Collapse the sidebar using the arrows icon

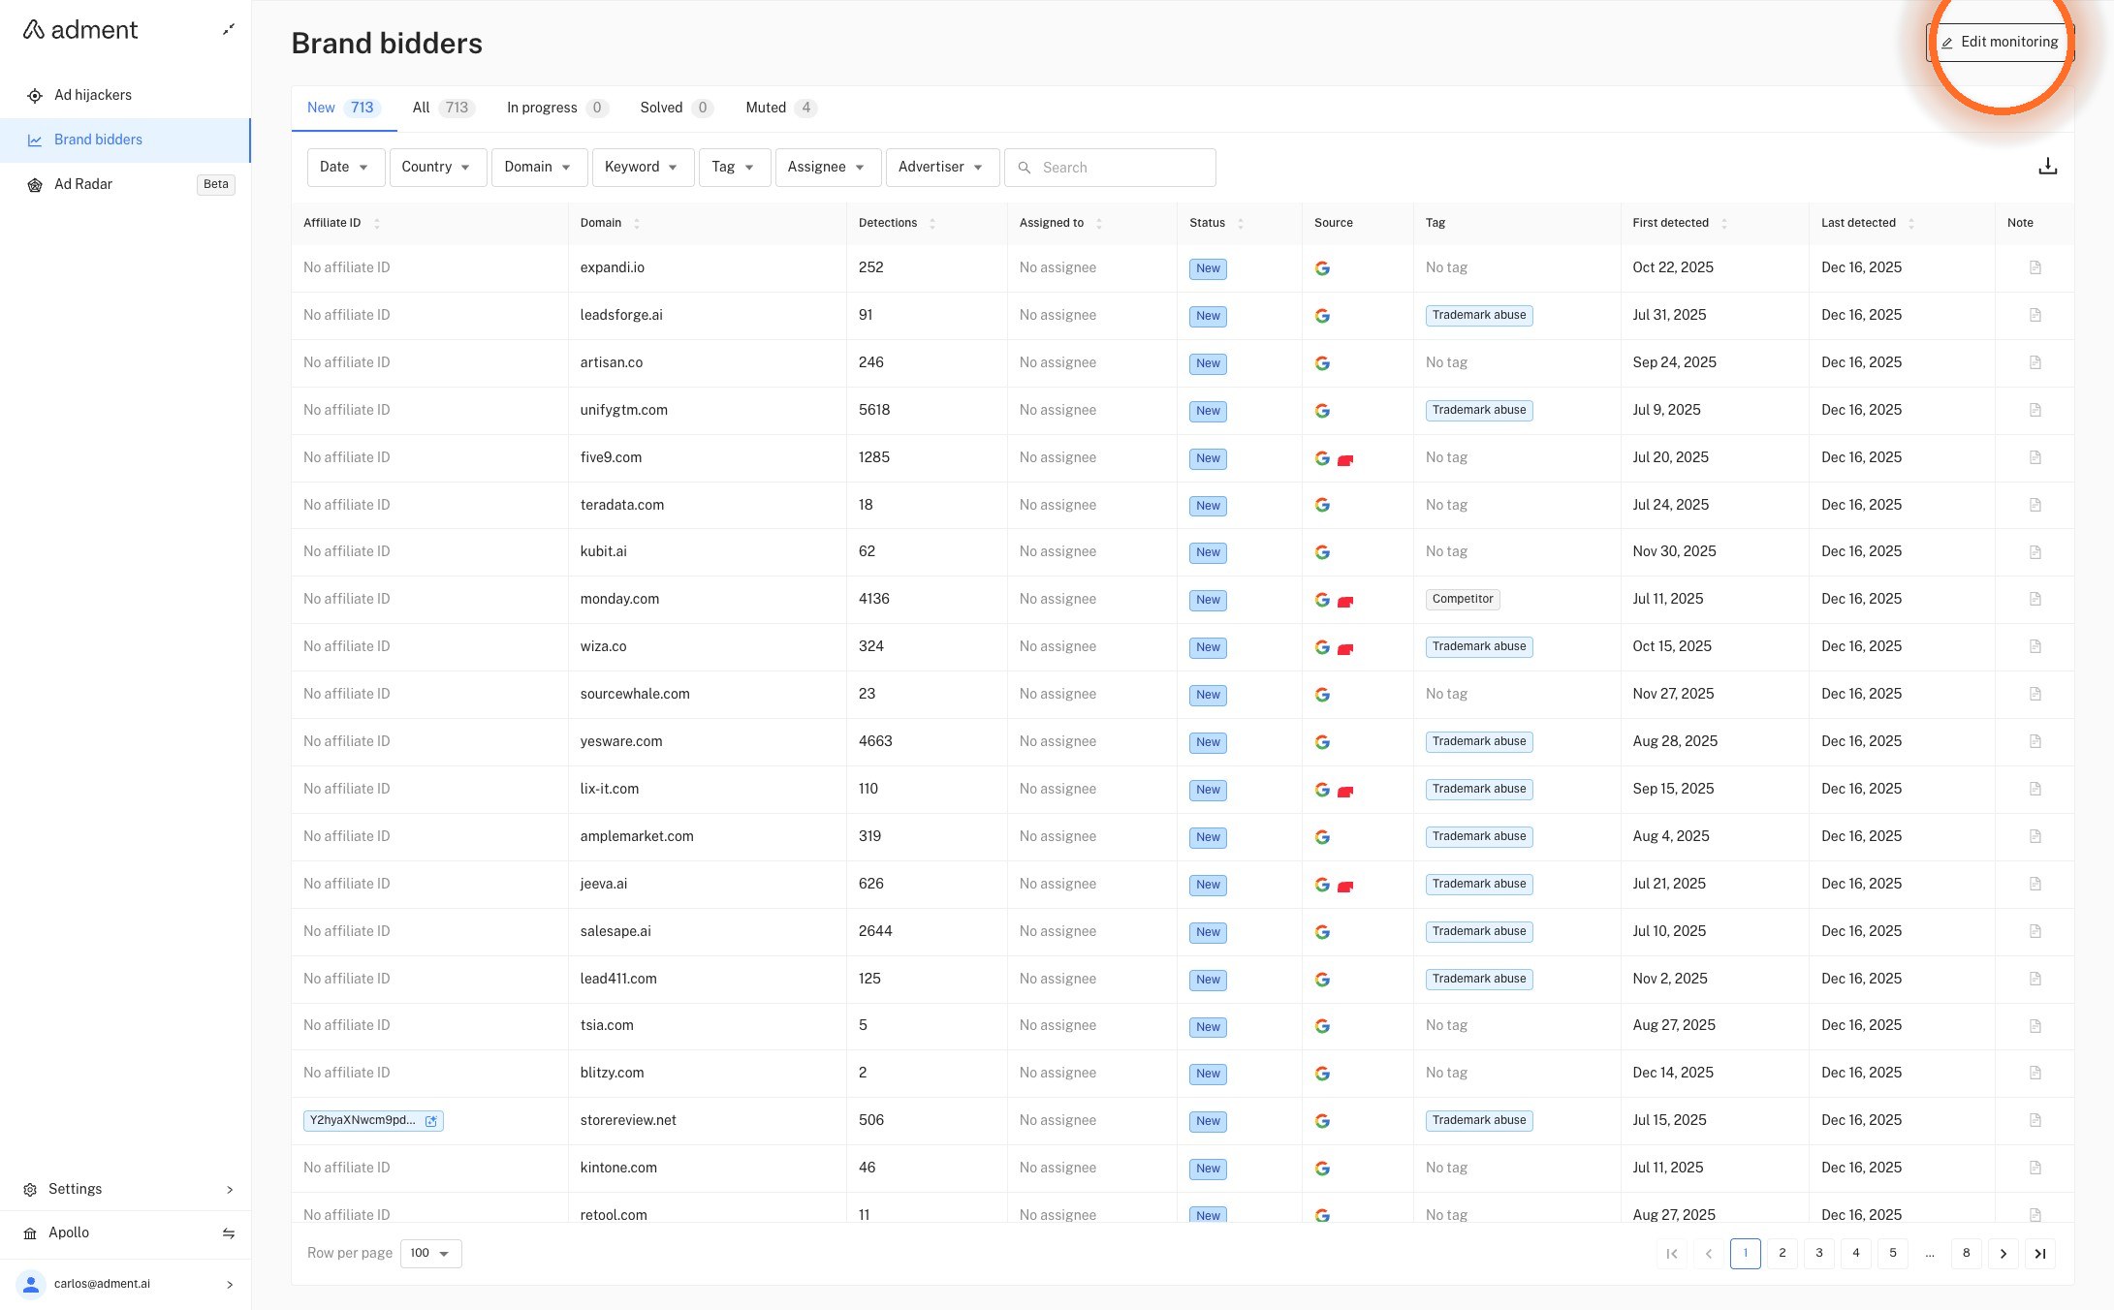[x=229, y=30]
